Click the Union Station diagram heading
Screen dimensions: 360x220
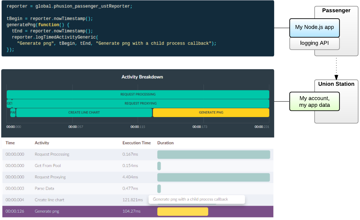pos(336,84)
